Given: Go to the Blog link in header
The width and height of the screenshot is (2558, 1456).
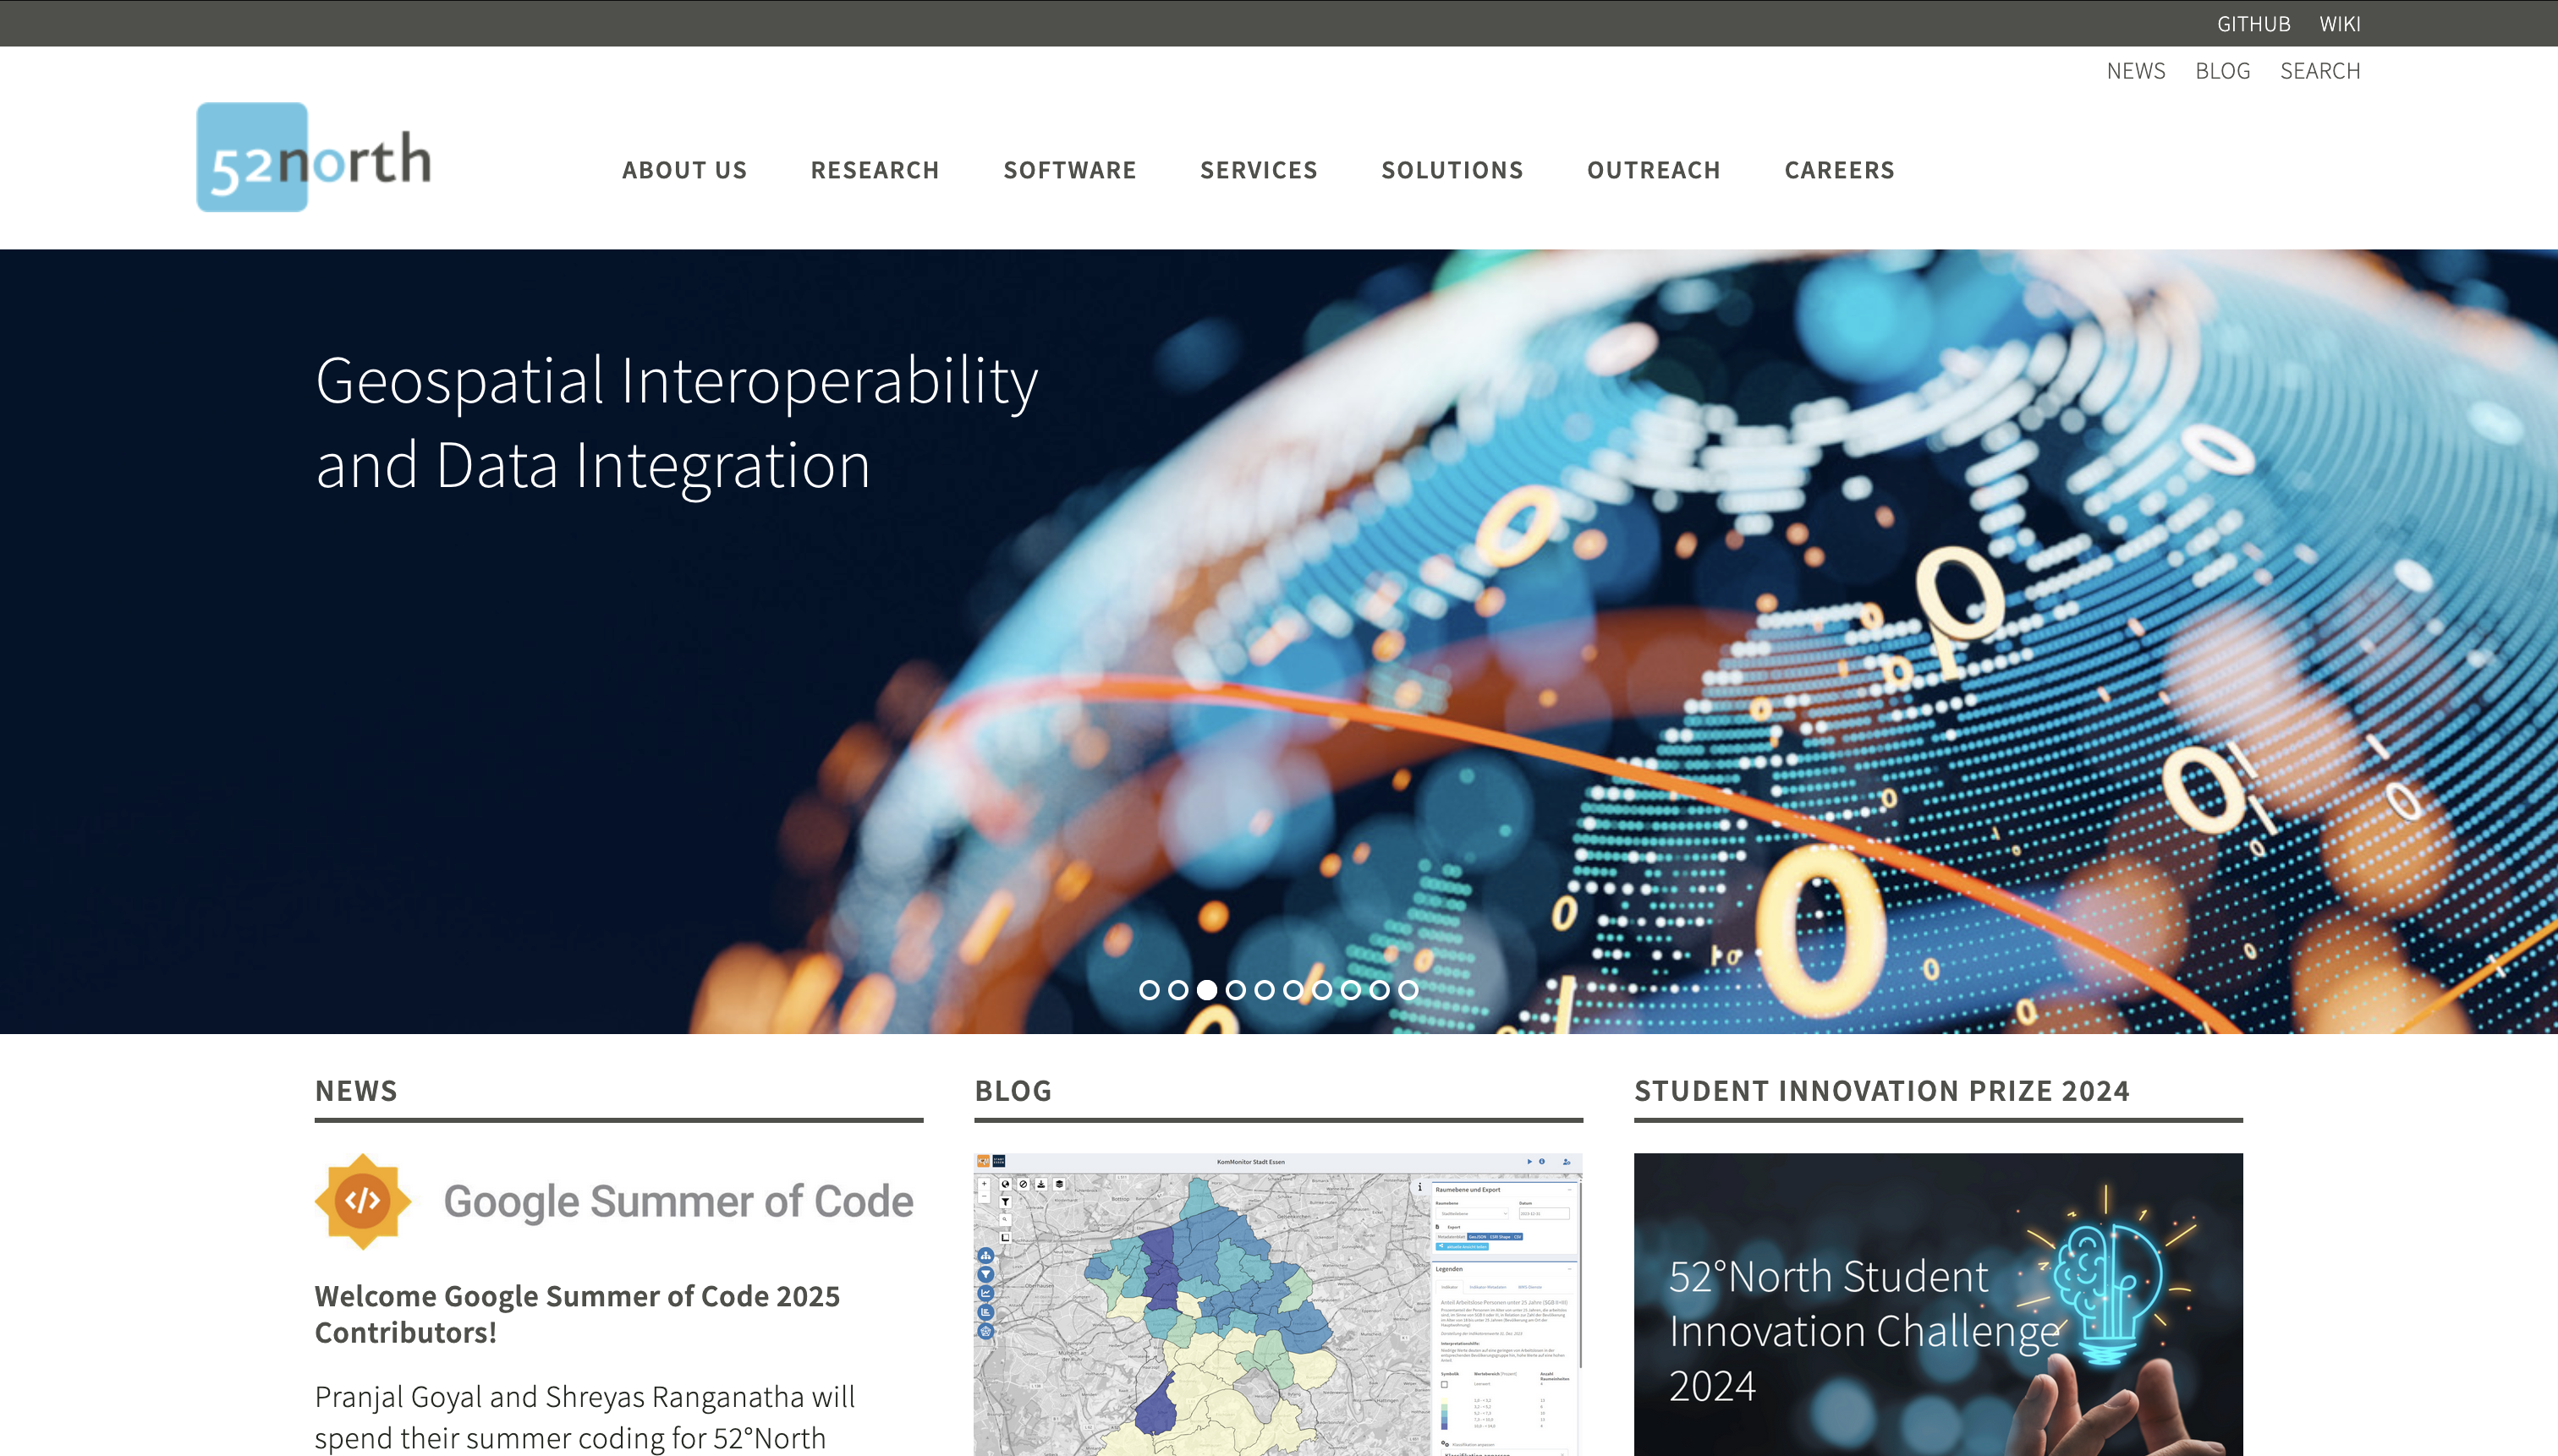Looking at the screenshot, I should [x=2222, y=71].
